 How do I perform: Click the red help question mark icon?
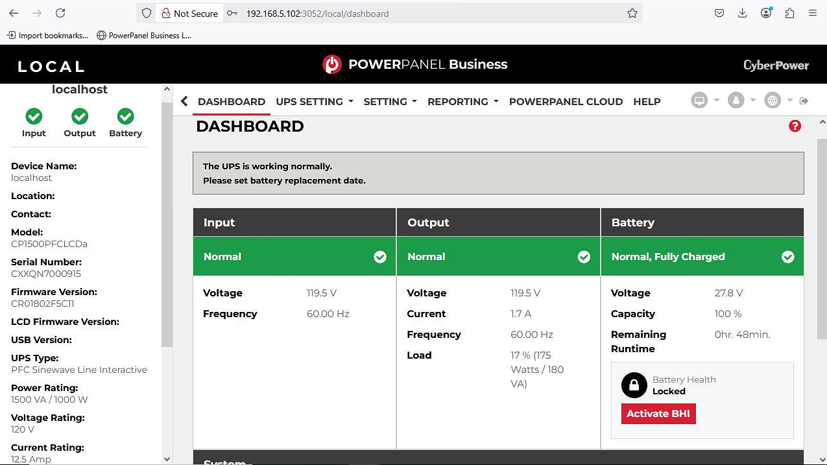[x=795, y=126]
